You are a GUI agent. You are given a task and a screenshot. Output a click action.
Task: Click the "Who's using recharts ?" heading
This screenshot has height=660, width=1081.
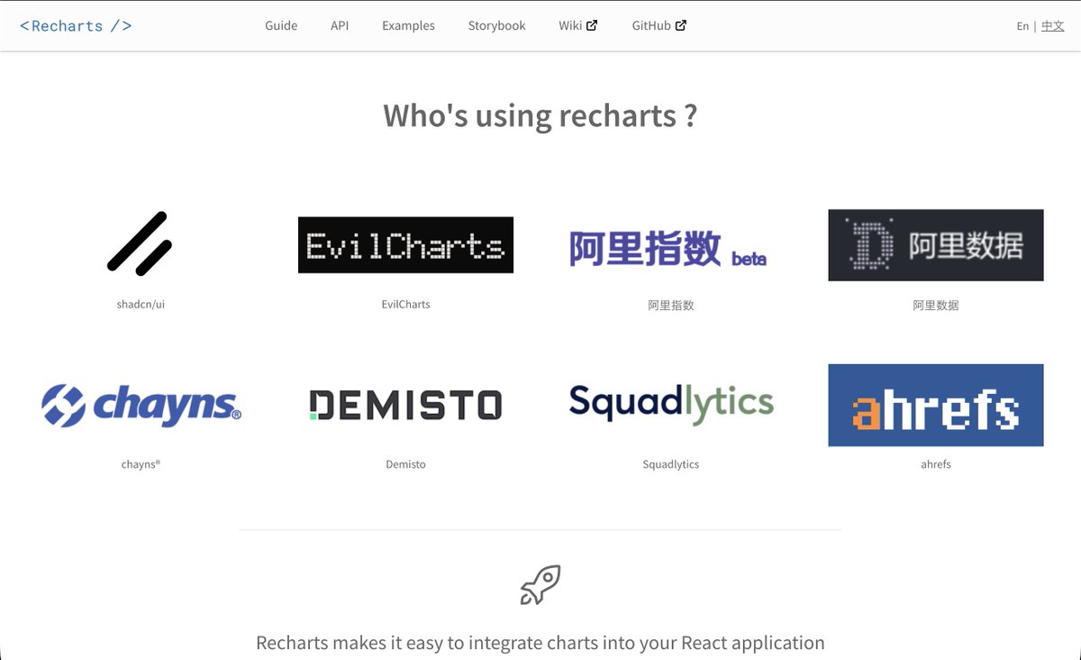pyautogui.click(x=540, y=116)
